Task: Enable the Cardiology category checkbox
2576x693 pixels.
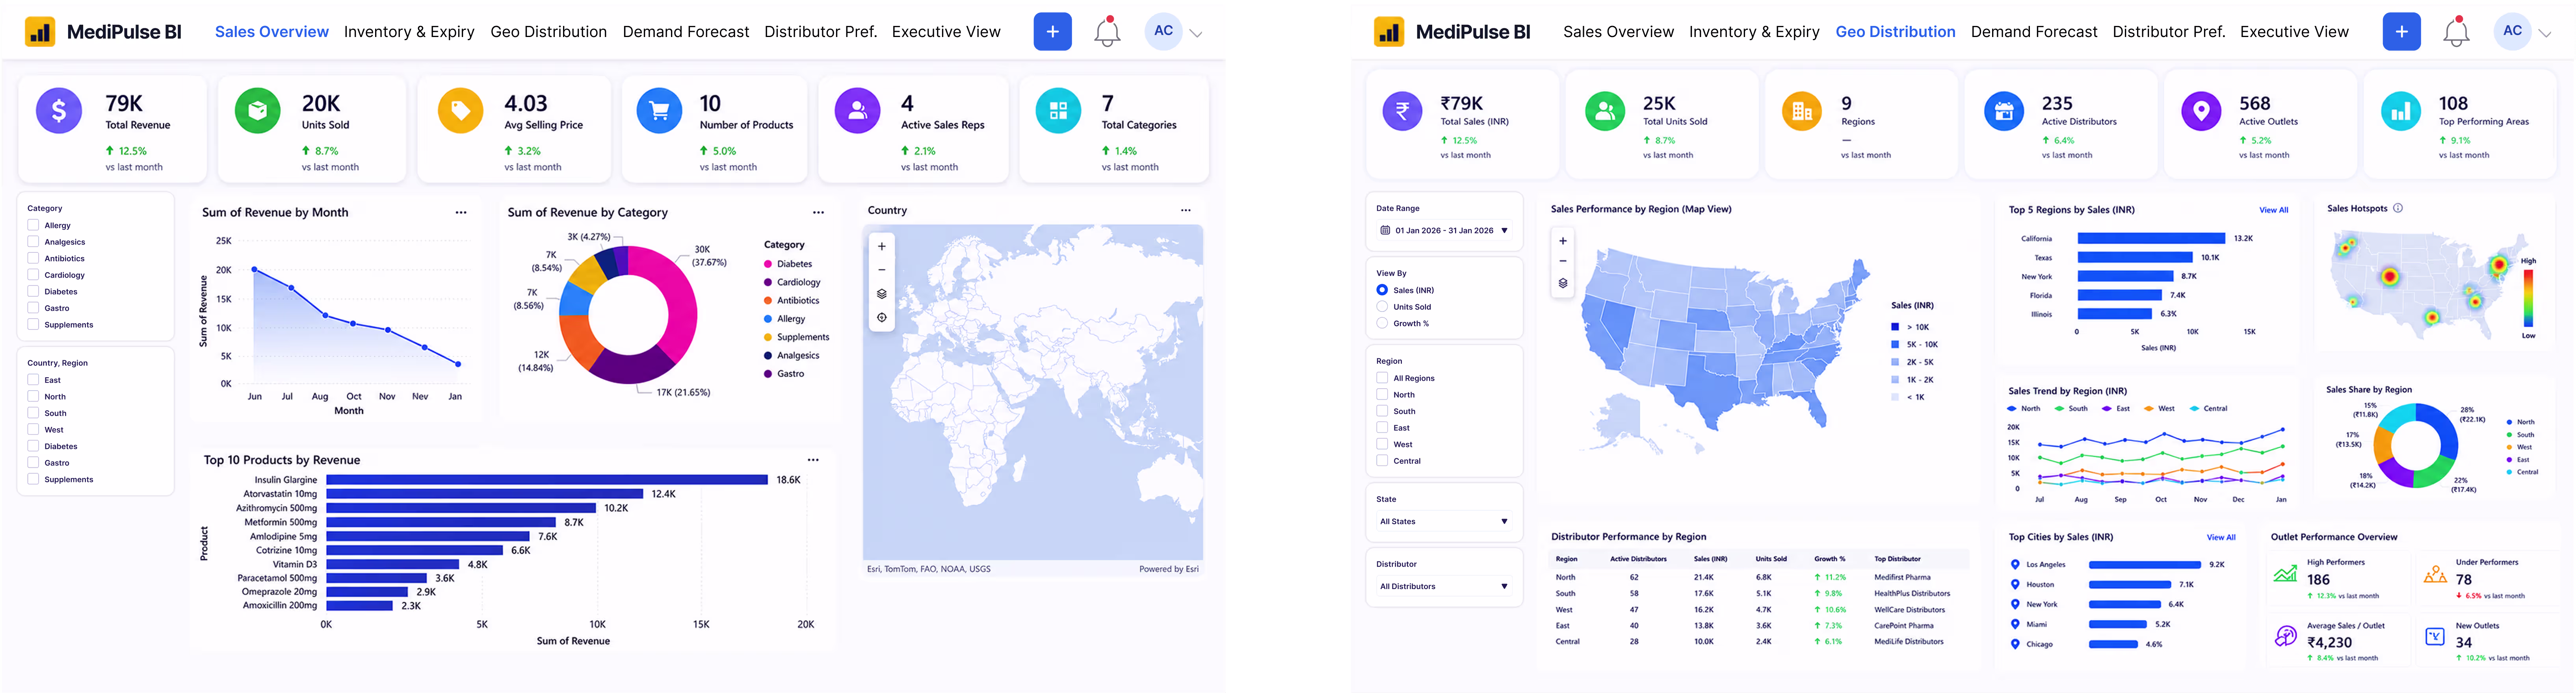Action: pos(33,275)
